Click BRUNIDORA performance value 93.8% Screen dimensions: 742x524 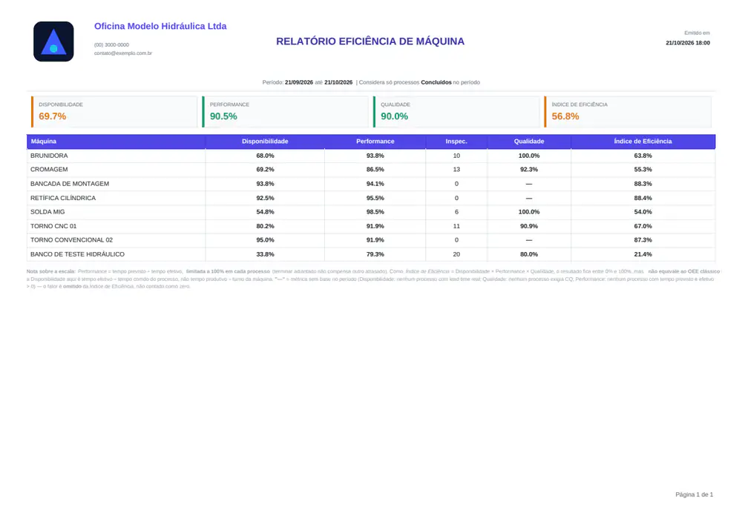coord(375,156)
